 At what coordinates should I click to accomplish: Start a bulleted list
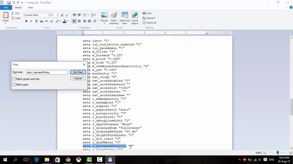(85, 15)
